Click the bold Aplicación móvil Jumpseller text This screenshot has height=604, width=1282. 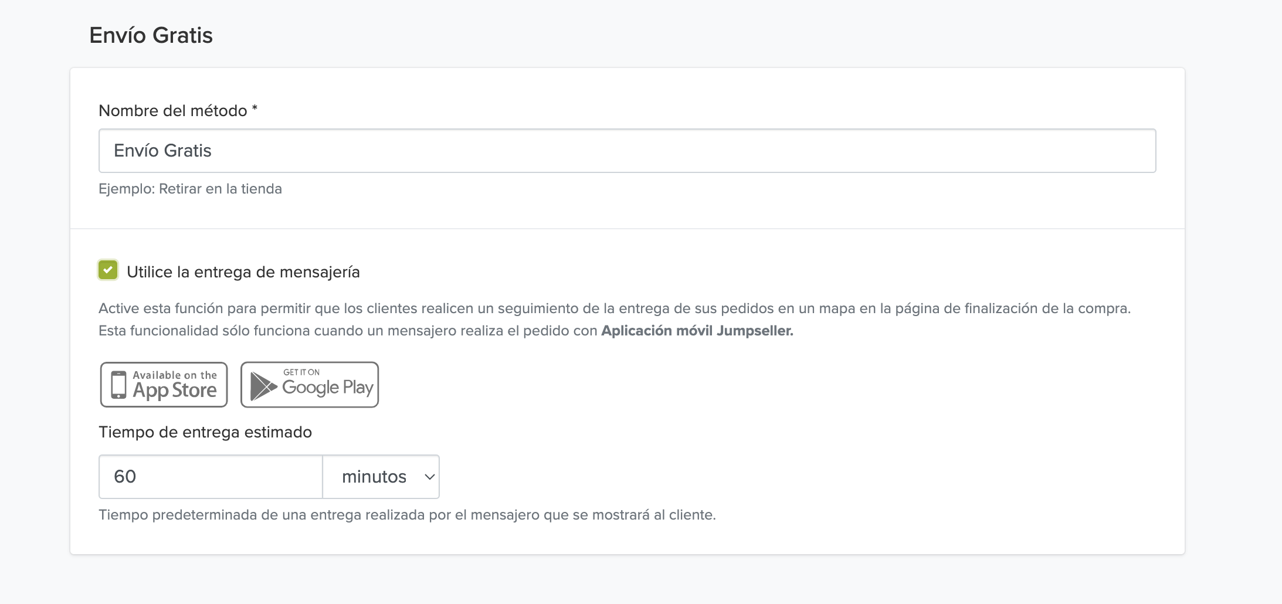coord(697,331)
